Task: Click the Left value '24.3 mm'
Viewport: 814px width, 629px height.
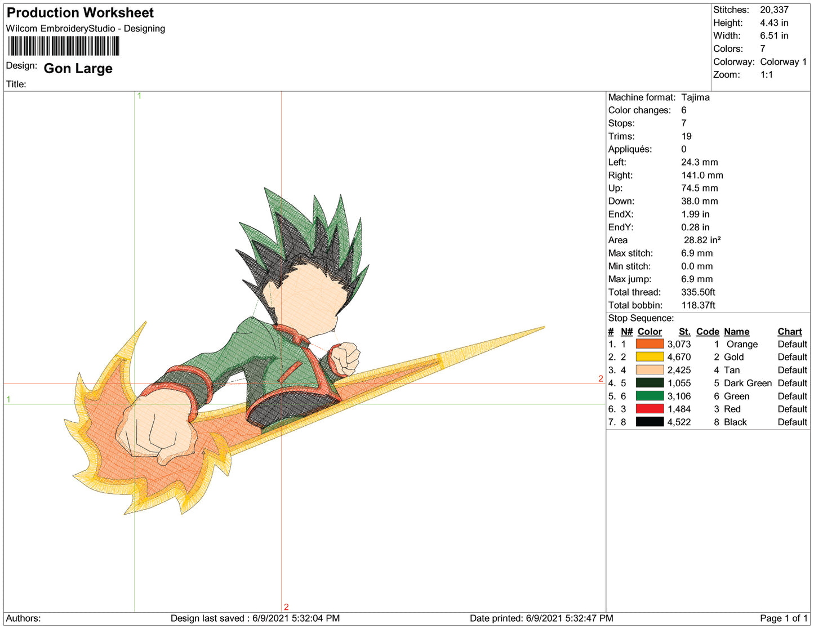Action: [x=699, y=162]
